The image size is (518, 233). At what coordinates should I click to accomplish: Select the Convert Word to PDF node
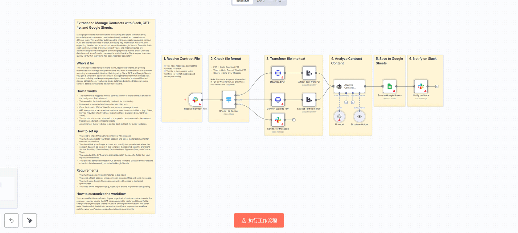pyautogui.click(x=278, y=100)
